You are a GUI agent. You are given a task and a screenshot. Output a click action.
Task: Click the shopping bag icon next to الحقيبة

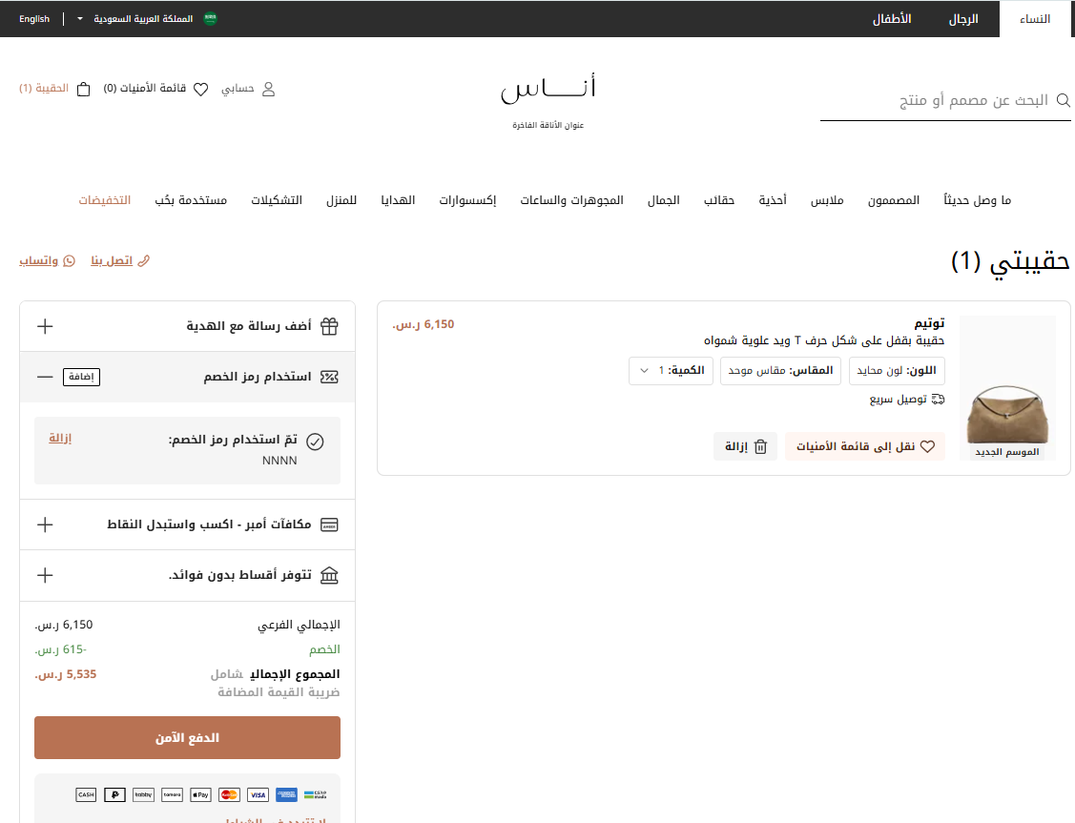coord(83,89)
